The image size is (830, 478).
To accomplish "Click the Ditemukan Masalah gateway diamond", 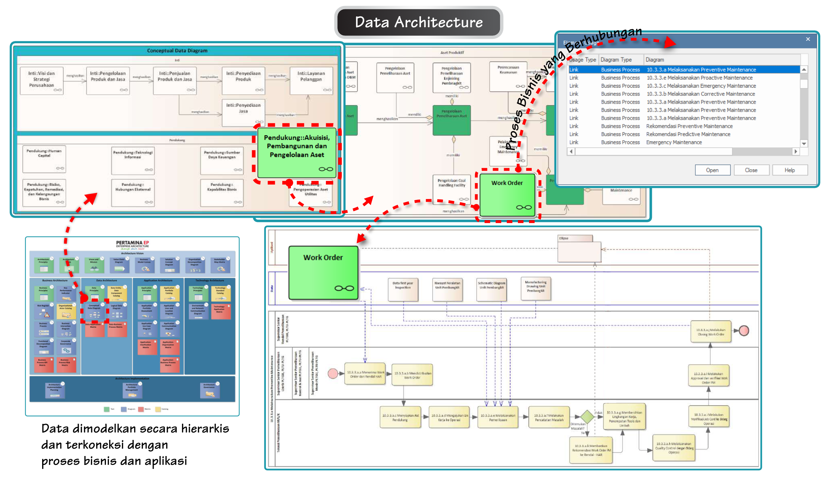I will pos(587,416).
